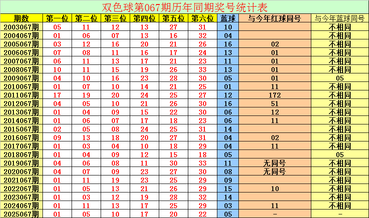This screenshot has height=218, width=369.
Task: Click the 2022067期 row label
Action: [21, 188]
